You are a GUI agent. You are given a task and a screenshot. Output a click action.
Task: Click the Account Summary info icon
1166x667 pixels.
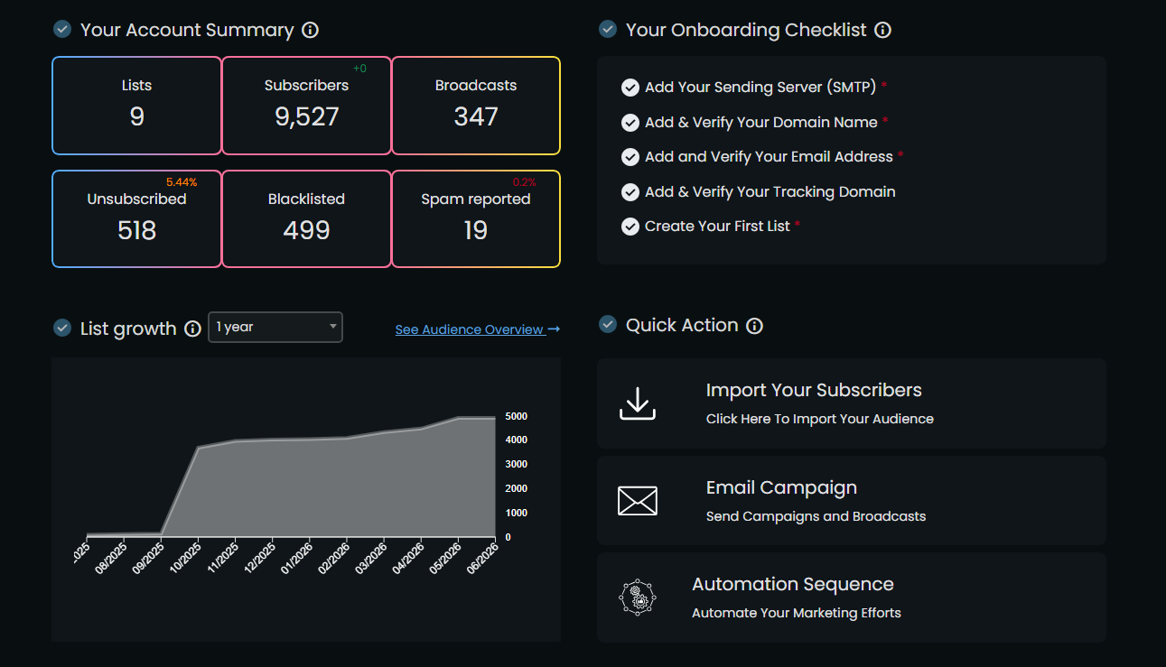point(310,30)
